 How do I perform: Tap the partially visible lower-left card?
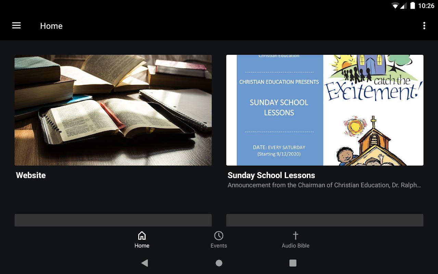(113, 220)
